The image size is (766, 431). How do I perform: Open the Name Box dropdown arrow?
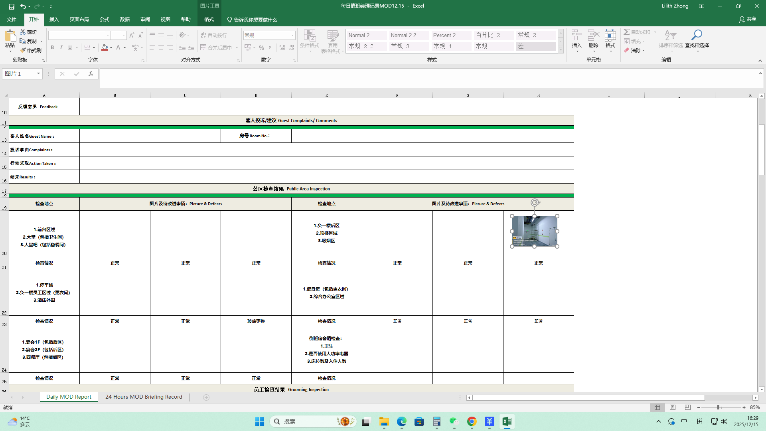pyautogui.click(x=38, y=74)
